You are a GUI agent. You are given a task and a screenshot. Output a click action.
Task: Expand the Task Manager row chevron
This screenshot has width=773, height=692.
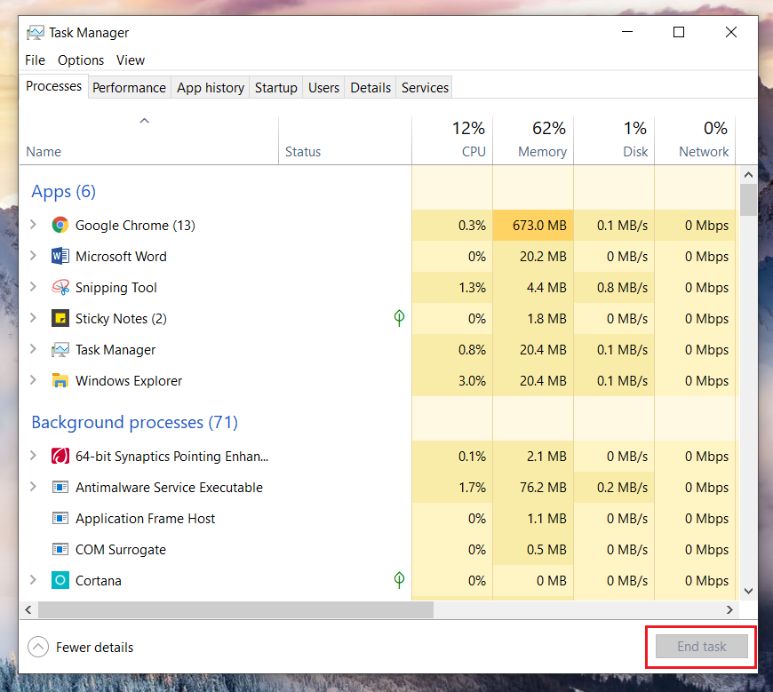[33, 349]
